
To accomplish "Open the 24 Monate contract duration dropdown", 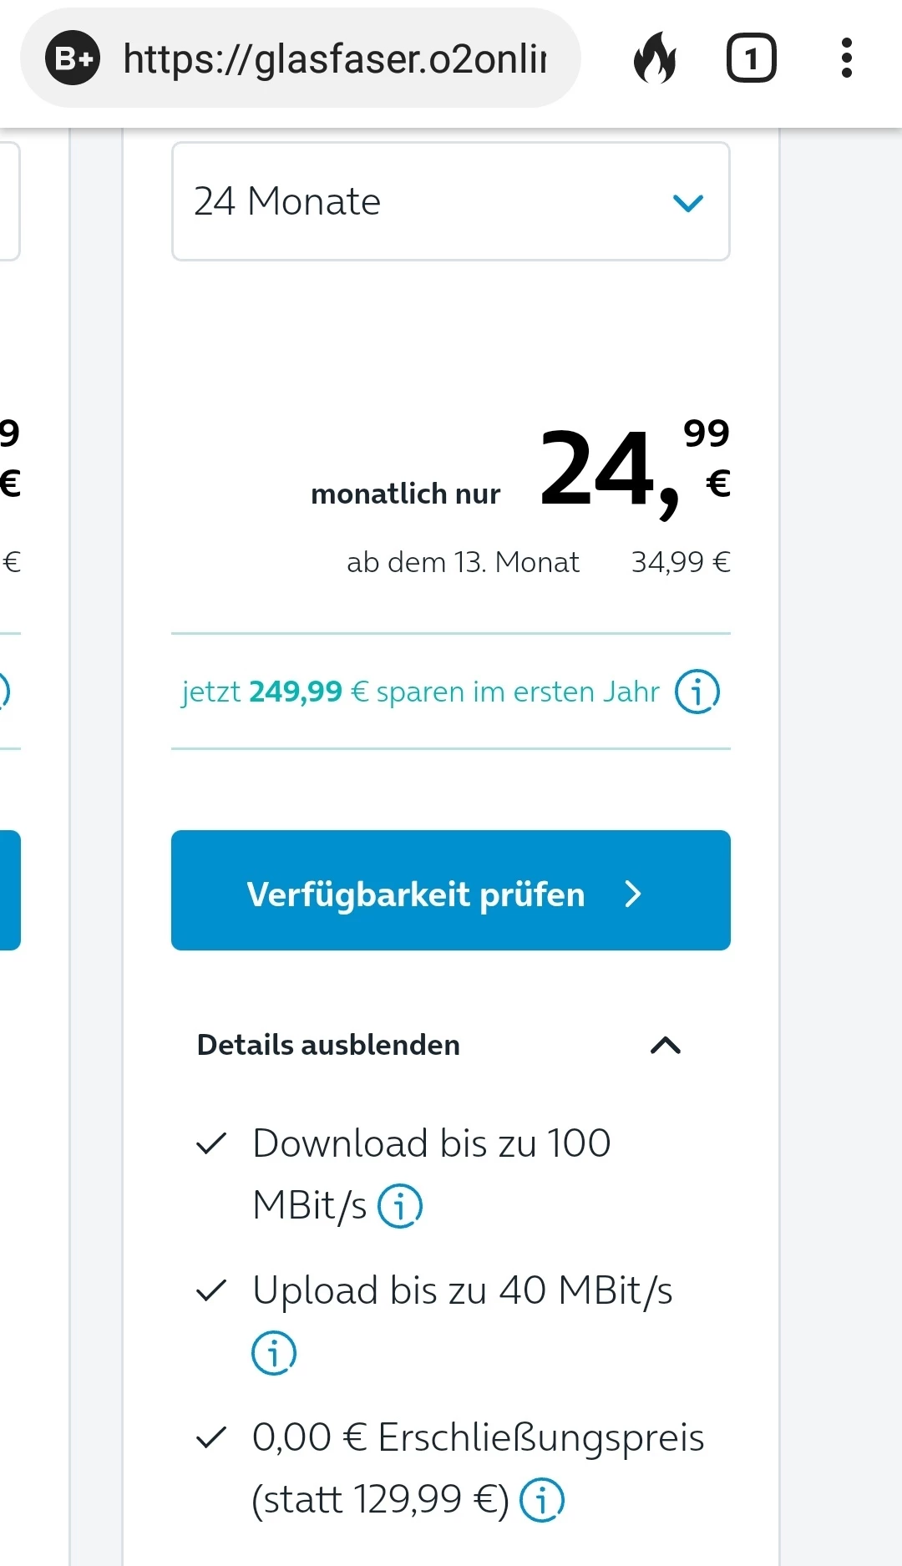I will (450, 201).
